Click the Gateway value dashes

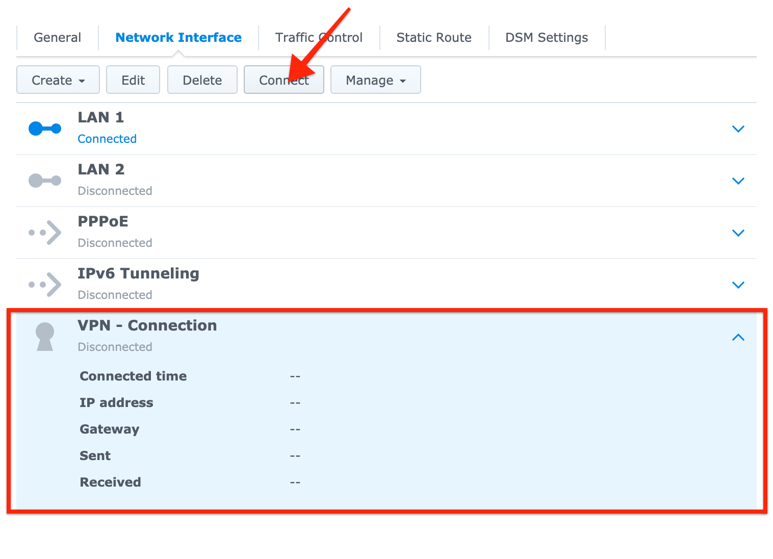pos(295,429)
